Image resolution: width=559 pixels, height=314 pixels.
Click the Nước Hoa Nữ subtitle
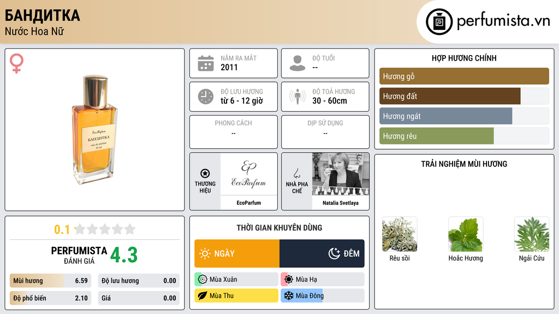(x=34, y=31)
